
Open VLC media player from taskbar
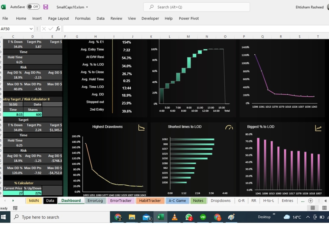tap(174, 217)
